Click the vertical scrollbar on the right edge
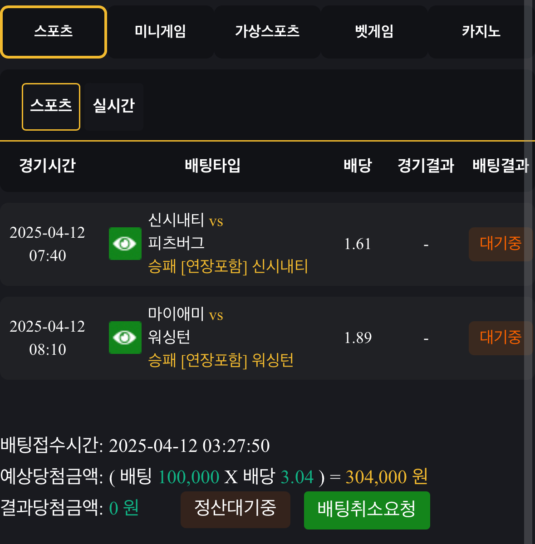The image size is (535, 544). click(528, 272)
